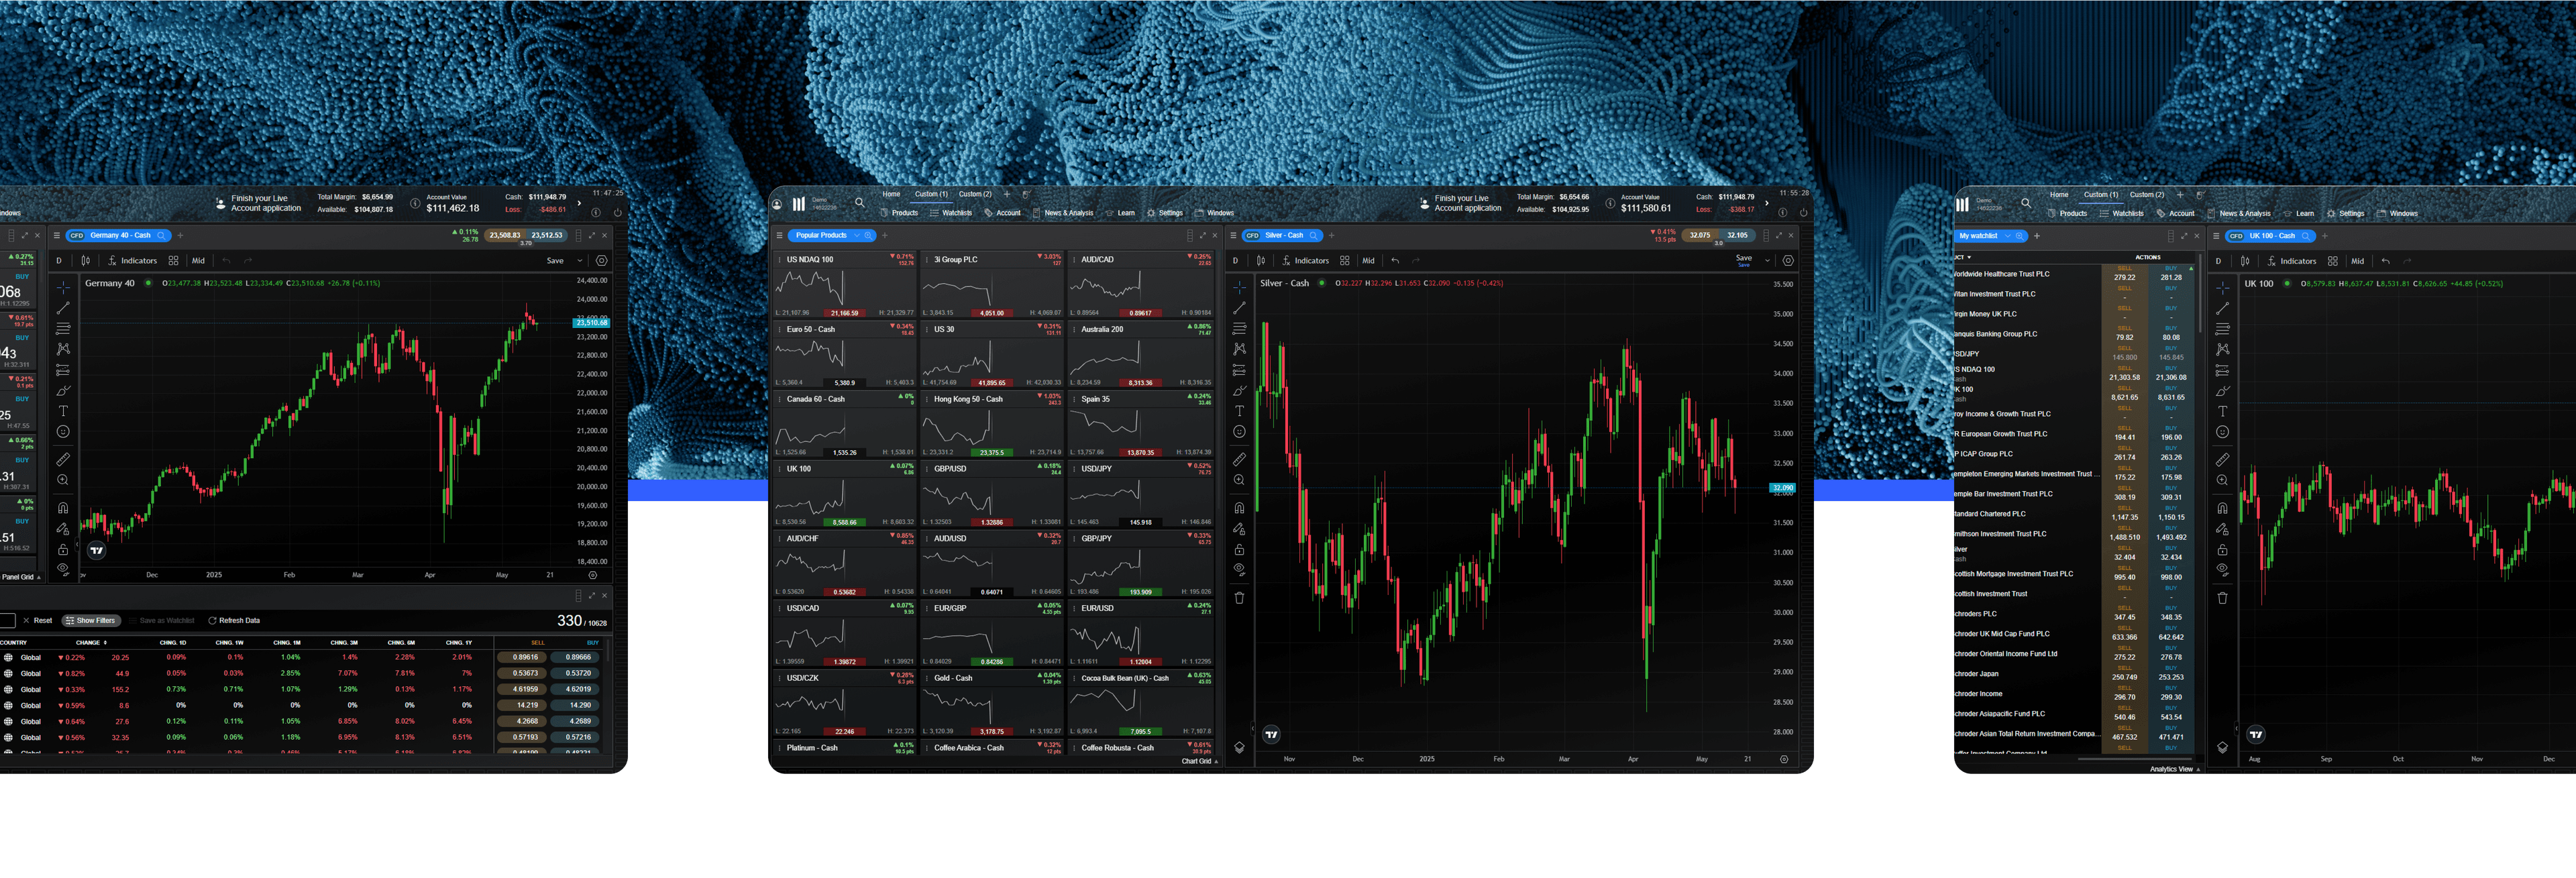Switch to Custom (2) tab in middle window
Viewport: 2576px width, 878px height.
tap(974, 194)
